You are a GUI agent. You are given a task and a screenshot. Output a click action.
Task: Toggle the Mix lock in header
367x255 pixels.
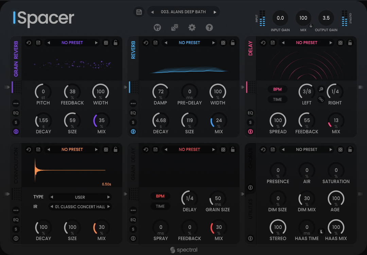(311, 26)
